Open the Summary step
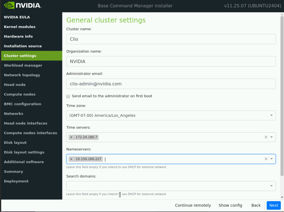The image size is (284, 212). click(x=32, y=171)
